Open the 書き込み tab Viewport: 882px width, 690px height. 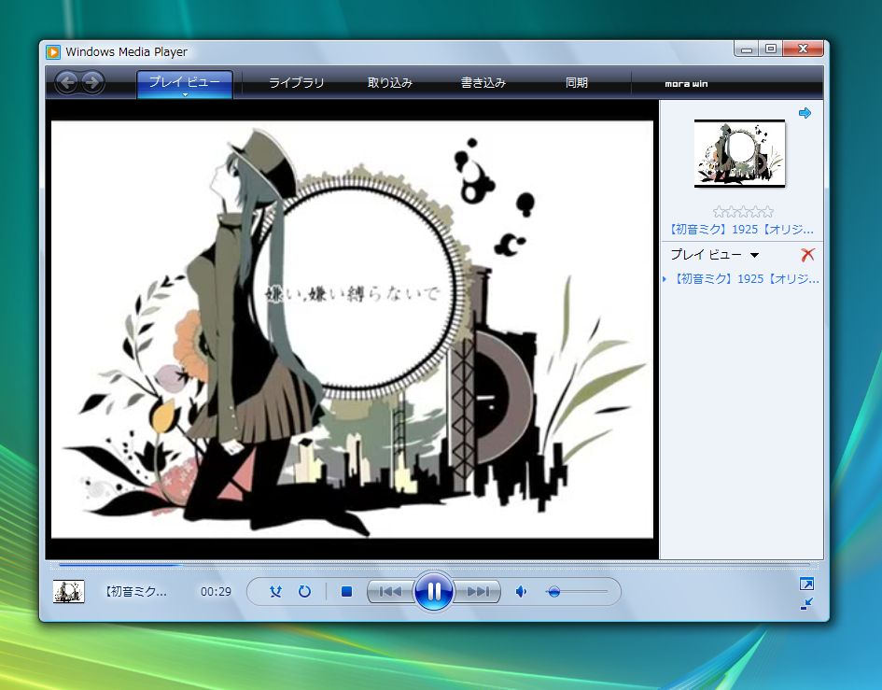tap(483, 83)
